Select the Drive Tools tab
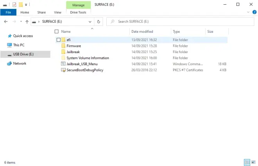Viewport: 258px width, 166px height. [x=78, y=12]
